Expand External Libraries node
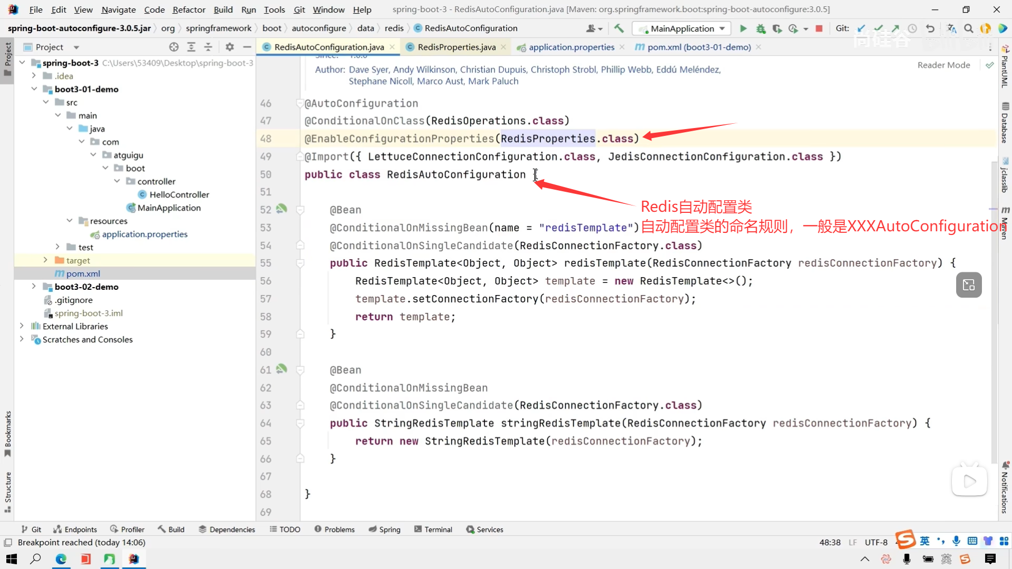This screenshot has height=569, width=1012. (22, 326)
